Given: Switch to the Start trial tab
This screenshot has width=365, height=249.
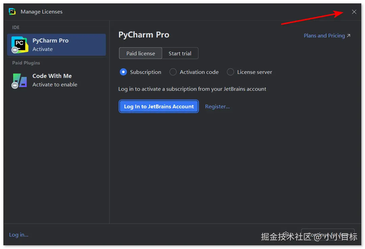Looking at the screenshot, I should [x=180, y=53].
